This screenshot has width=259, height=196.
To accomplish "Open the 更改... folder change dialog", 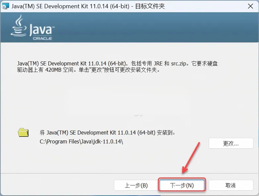I will [x=231, y=143].
